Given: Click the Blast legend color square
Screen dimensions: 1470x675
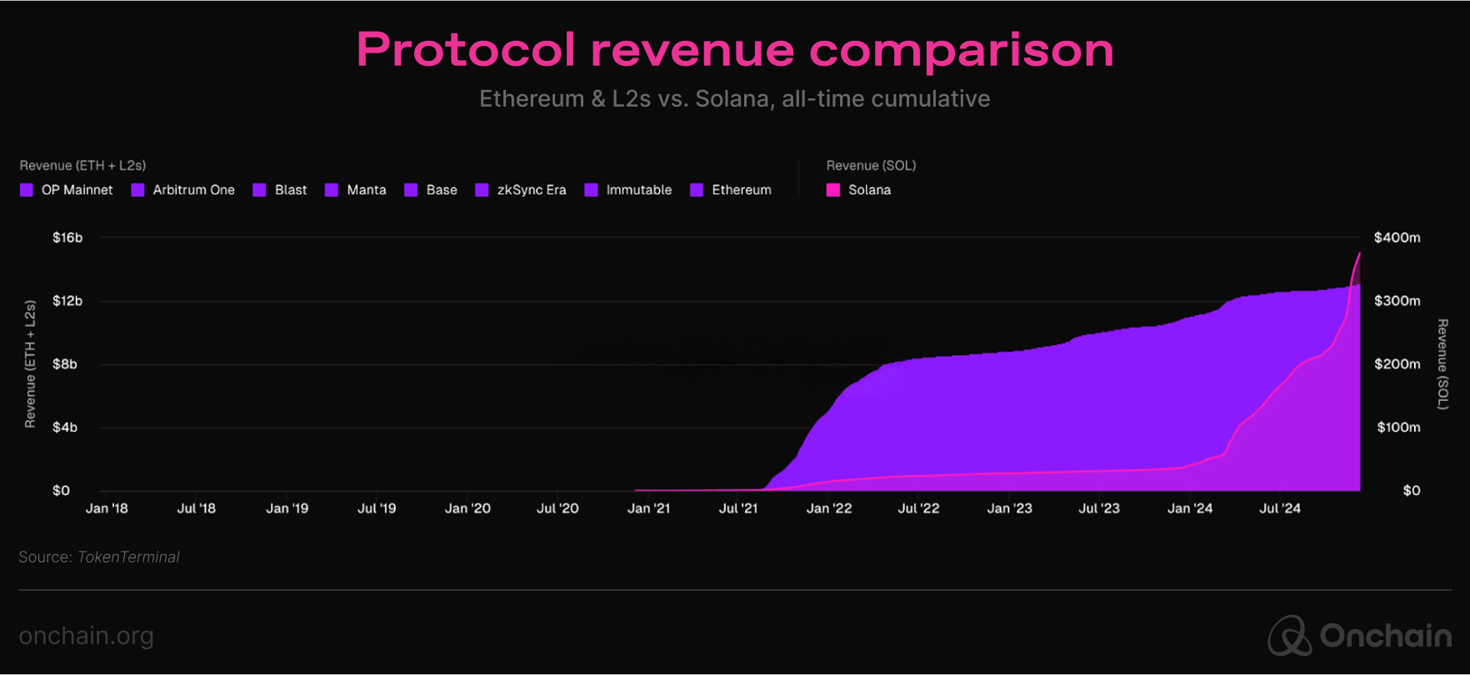Looking at the screenshot, I should coord(260,190).
